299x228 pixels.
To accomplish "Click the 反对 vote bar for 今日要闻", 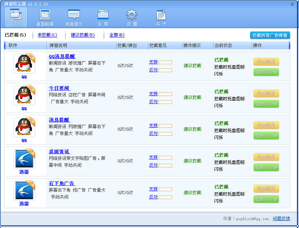I will (x=165, y=102).
